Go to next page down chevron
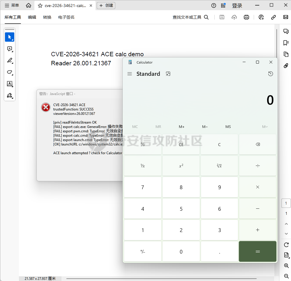This screenshot has width=291, height=281. (286, 234)
